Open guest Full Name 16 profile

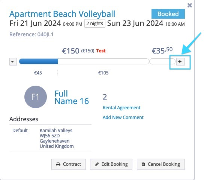coord(72,97)
